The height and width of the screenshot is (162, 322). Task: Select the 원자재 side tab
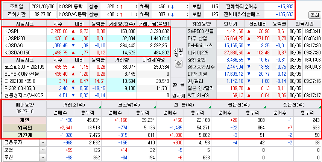click(x=178, y=96)
